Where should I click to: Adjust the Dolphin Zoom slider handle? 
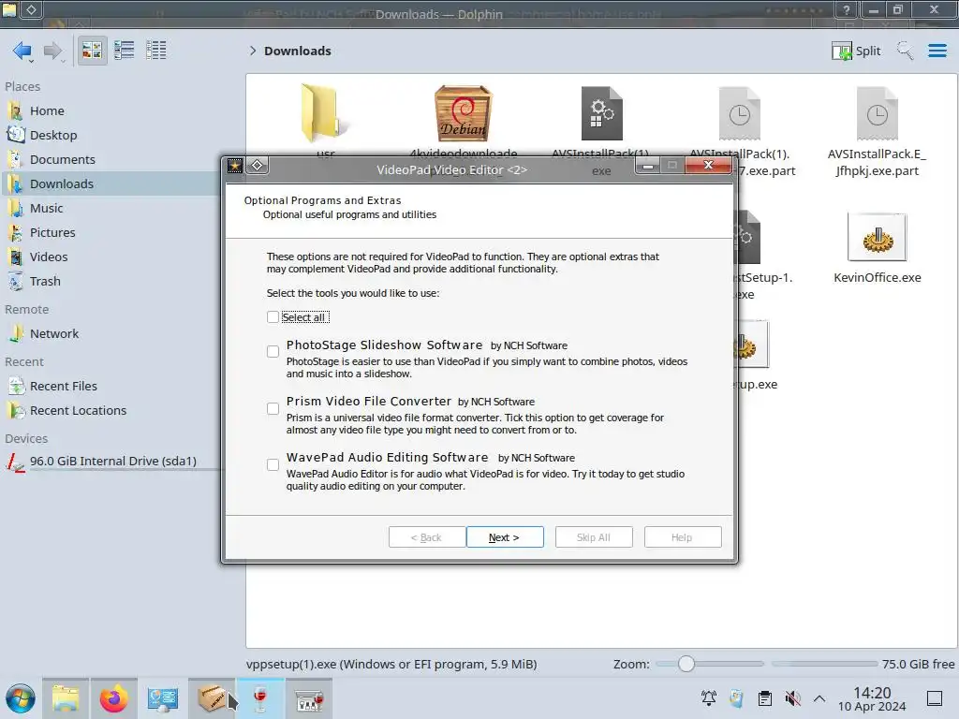coord(686,664)
